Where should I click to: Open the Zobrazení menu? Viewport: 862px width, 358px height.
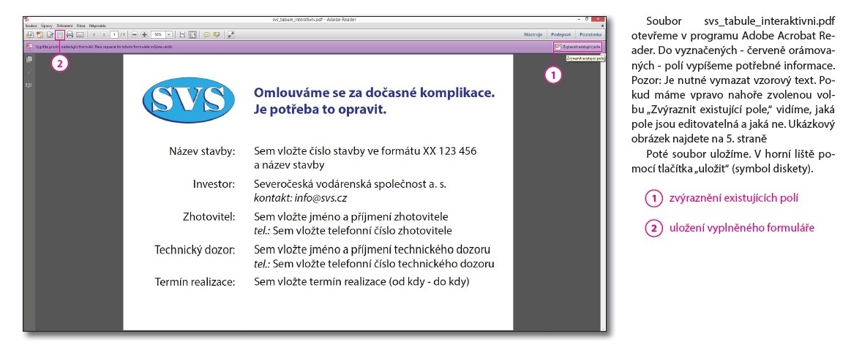coord(64,26)
